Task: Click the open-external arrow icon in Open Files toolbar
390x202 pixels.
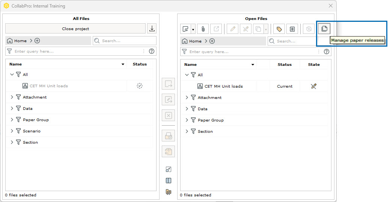Action: [216, 29]
